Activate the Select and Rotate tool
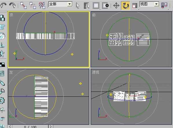Image resolution: width=173 pixels, height=128 pixels. click(x=126, y=6)
